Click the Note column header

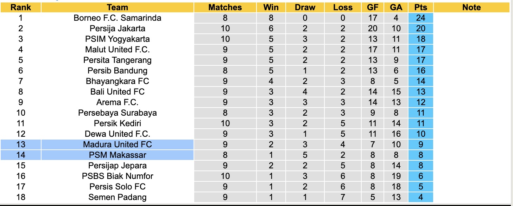click(471, 7)
